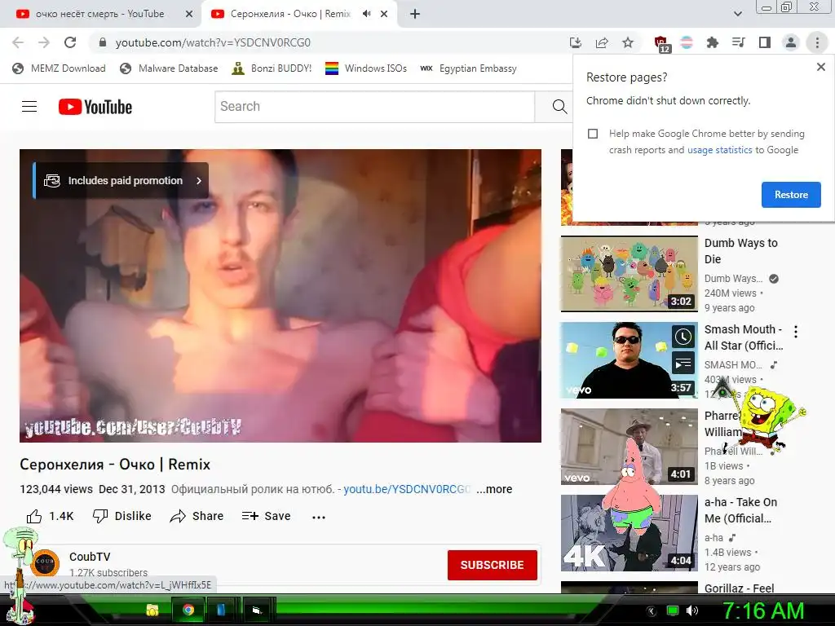Open Chrome profile avatar

coord(791,42)
